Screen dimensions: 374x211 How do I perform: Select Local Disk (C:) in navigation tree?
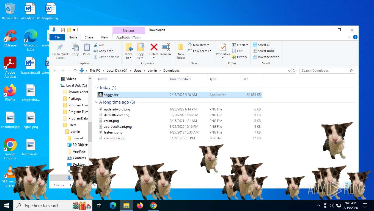(x=74, y=85)
